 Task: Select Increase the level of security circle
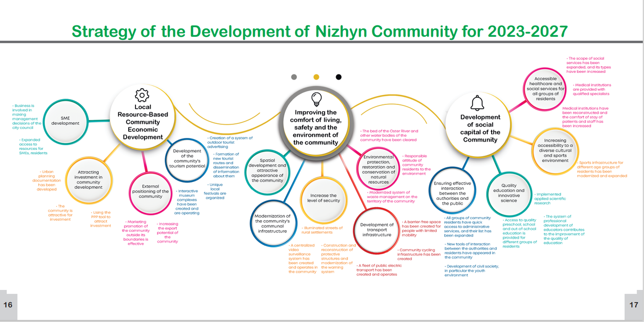pos(324,198)
